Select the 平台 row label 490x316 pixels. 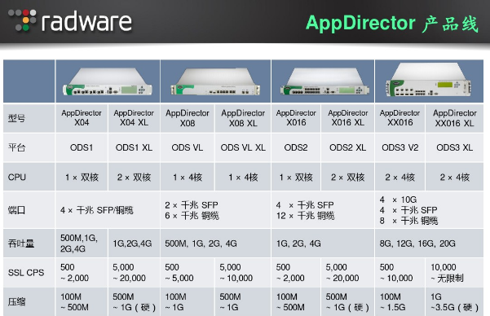[x=16, y=147]
